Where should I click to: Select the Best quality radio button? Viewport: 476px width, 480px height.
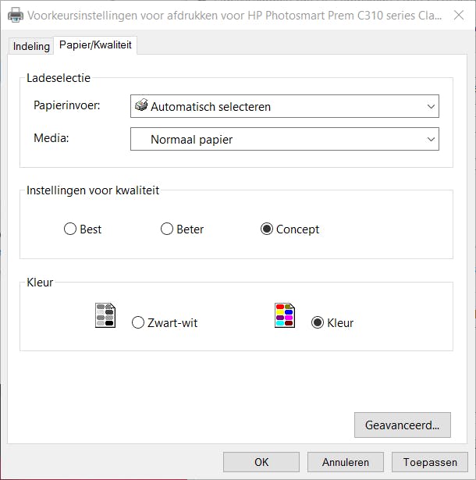click(70, 229)
